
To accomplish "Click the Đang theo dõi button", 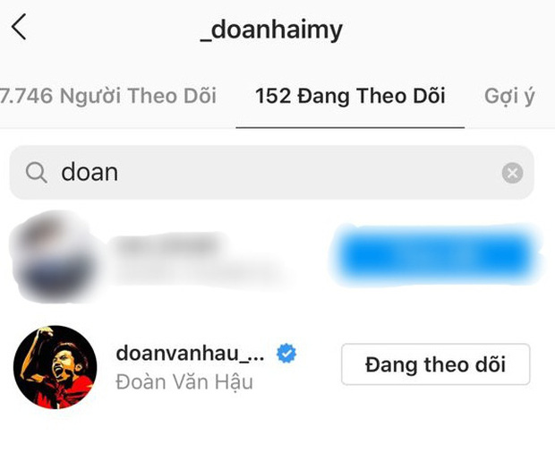I will (x=435, y=364).
